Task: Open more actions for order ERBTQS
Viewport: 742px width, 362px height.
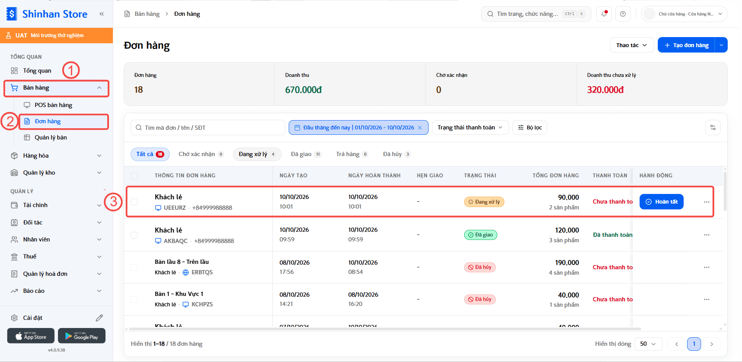Action: click(x=707, y=267)
